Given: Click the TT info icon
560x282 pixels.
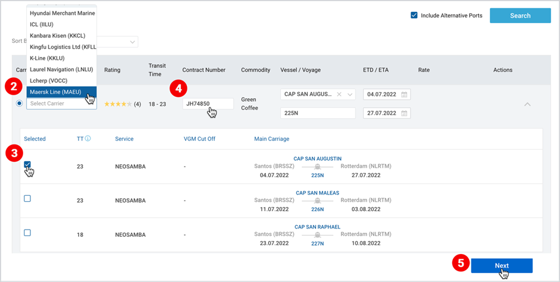Looking at the screenshot, I should (x=87, y=139).
